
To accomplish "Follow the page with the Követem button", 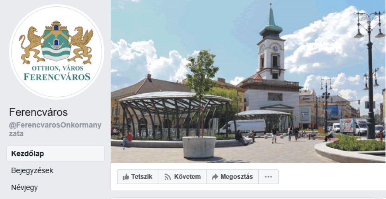I will [x=182, y=177].
